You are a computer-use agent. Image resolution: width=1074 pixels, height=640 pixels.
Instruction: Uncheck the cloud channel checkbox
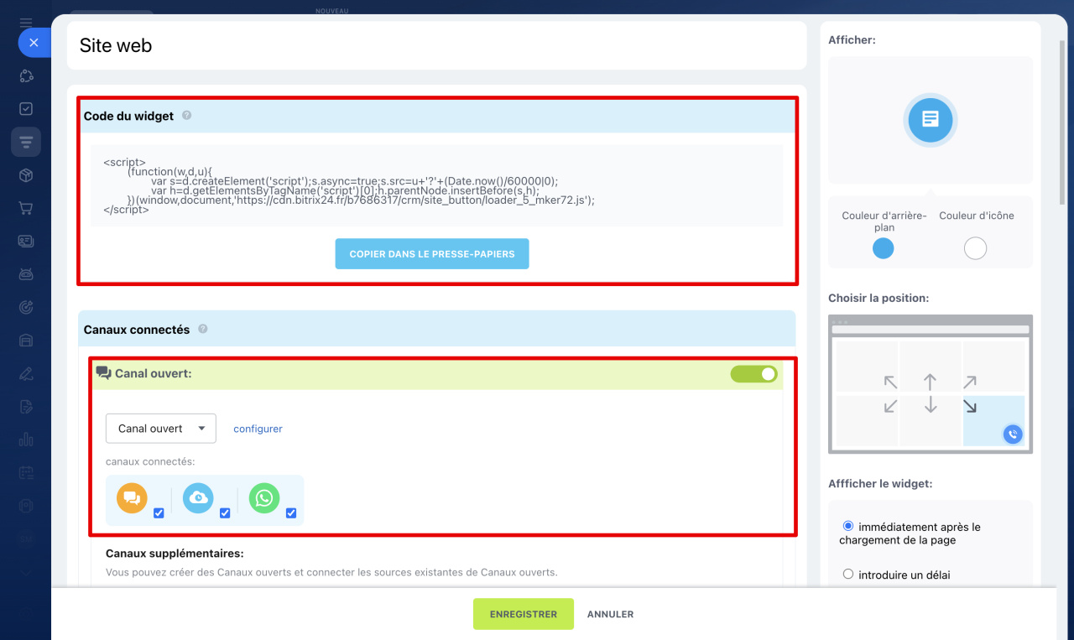point(225,513)
